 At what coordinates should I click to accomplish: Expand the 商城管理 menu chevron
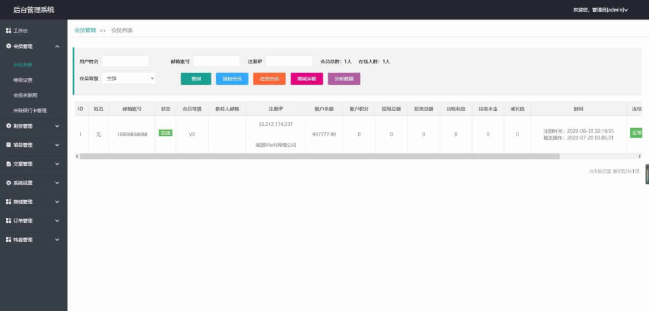coord(57,202)
